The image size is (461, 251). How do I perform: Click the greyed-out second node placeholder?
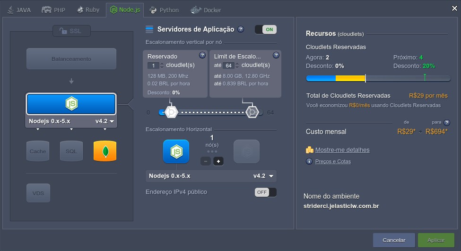point(246,151)
